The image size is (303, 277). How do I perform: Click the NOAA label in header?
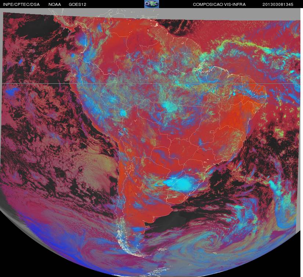(55, 4)
